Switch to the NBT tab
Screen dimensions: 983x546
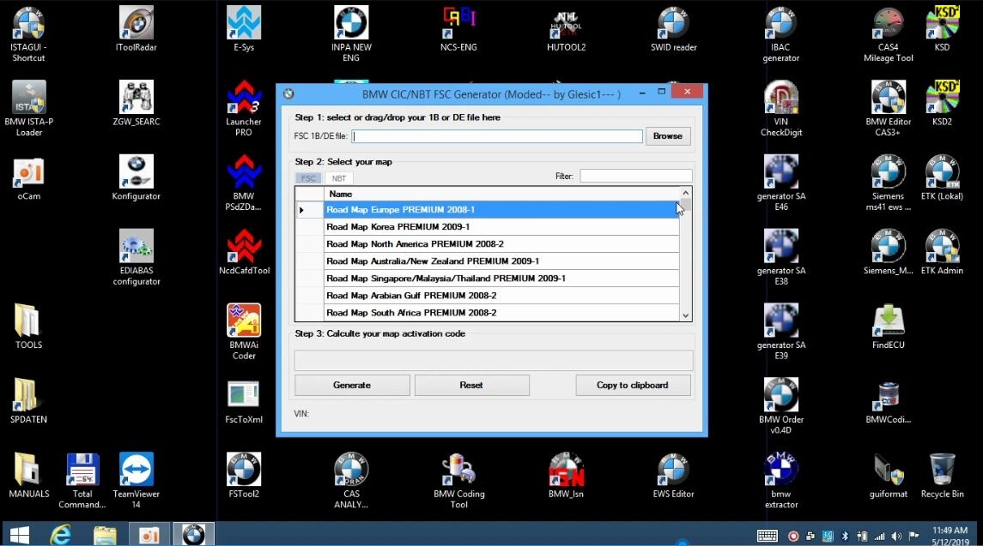click(339, 178)
